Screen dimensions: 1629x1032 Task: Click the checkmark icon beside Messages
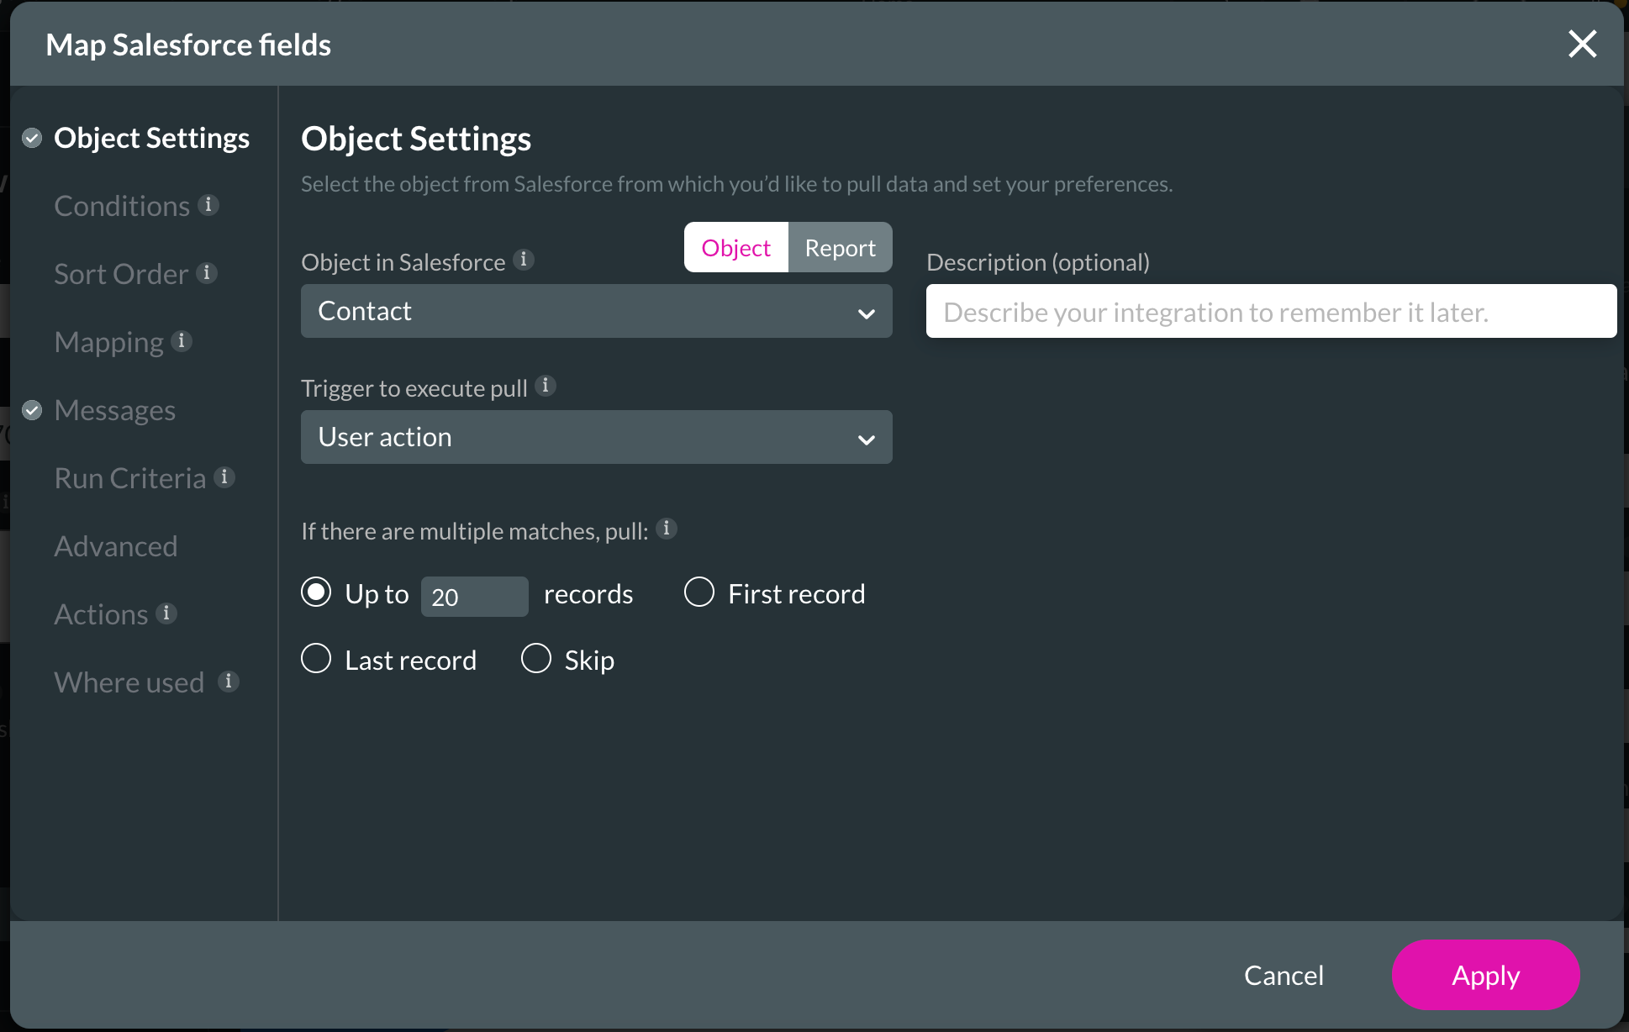click(32, 410)
